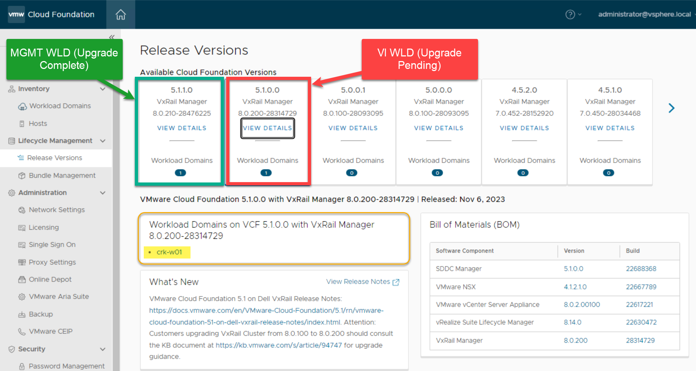Open Bundle Management in the sidebar
The height and width of the screenshot is (371, 696).
point(62,176)
